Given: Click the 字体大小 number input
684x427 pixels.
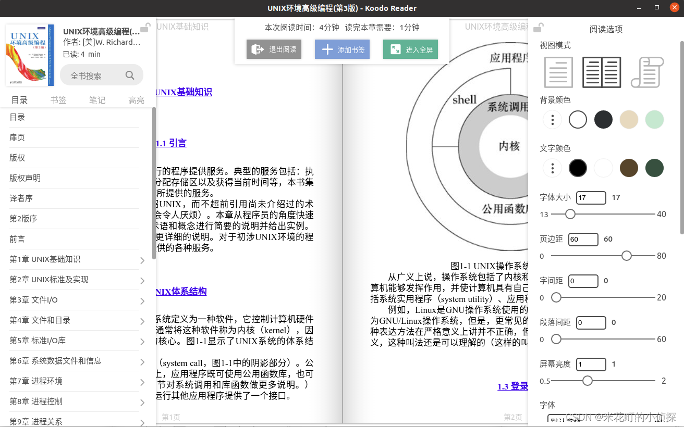Looking at the screenshot, I should click(591, 197).
